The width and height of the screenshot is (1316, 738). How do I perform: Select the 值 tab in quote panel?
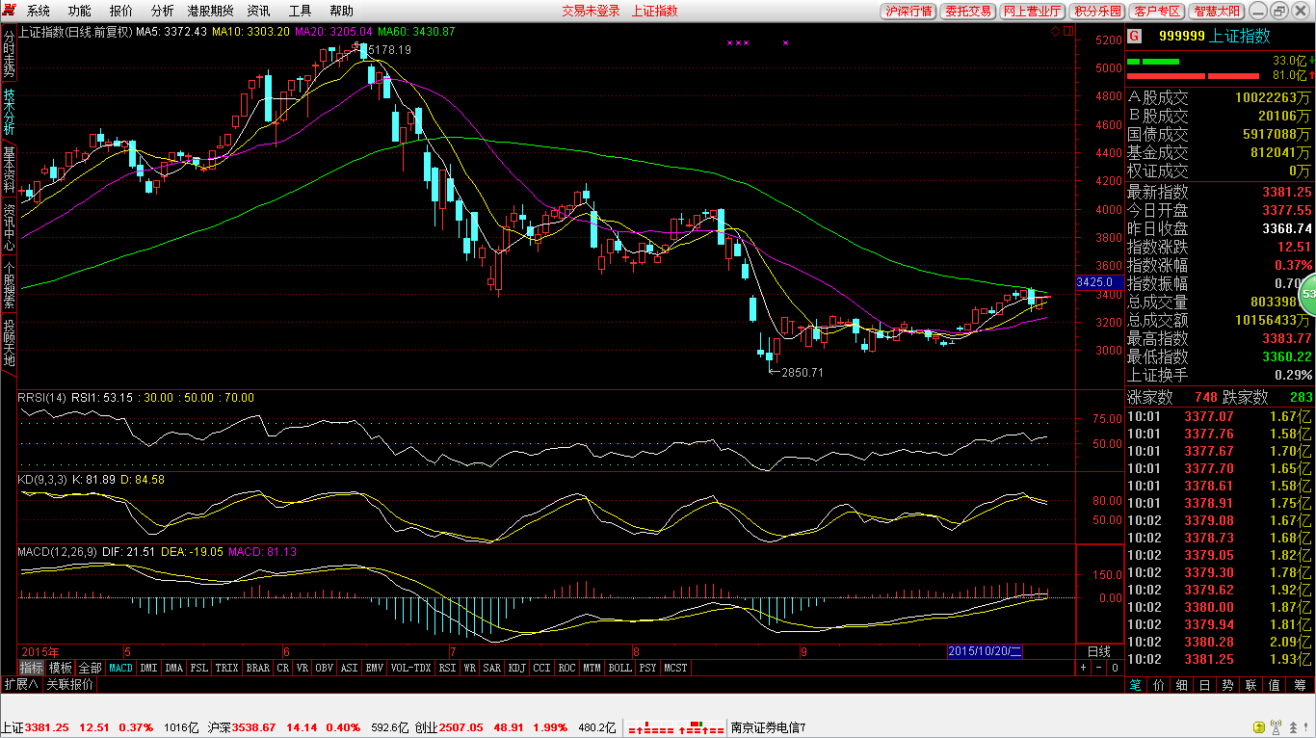(1275, 685)
